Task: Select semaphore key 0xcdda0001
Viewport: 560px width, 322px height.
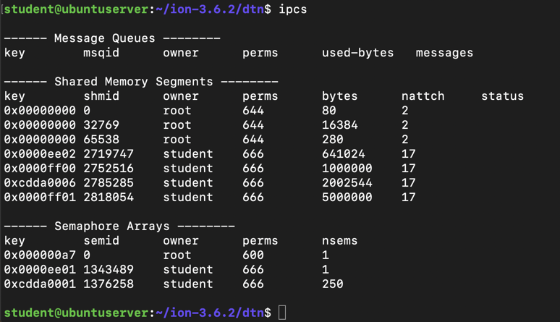Action: 40,284
